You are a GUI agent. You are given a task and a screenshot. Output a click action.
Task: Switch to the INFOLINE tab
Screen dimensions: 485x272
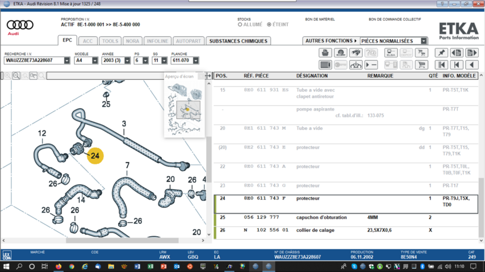click(157, 41)
